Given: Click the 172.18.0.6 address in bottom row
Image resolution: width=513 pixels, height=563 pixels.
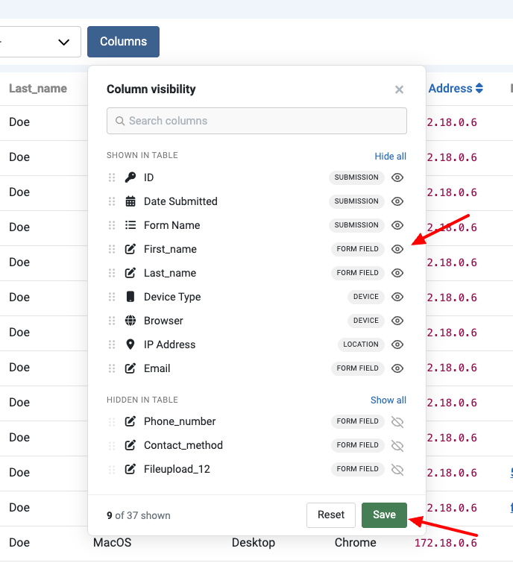Looking at the screenshot, I should point(446,543).
